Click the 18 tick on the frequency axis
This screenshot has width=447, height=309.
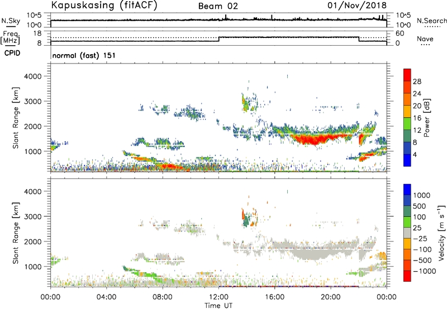coord(37,33)
